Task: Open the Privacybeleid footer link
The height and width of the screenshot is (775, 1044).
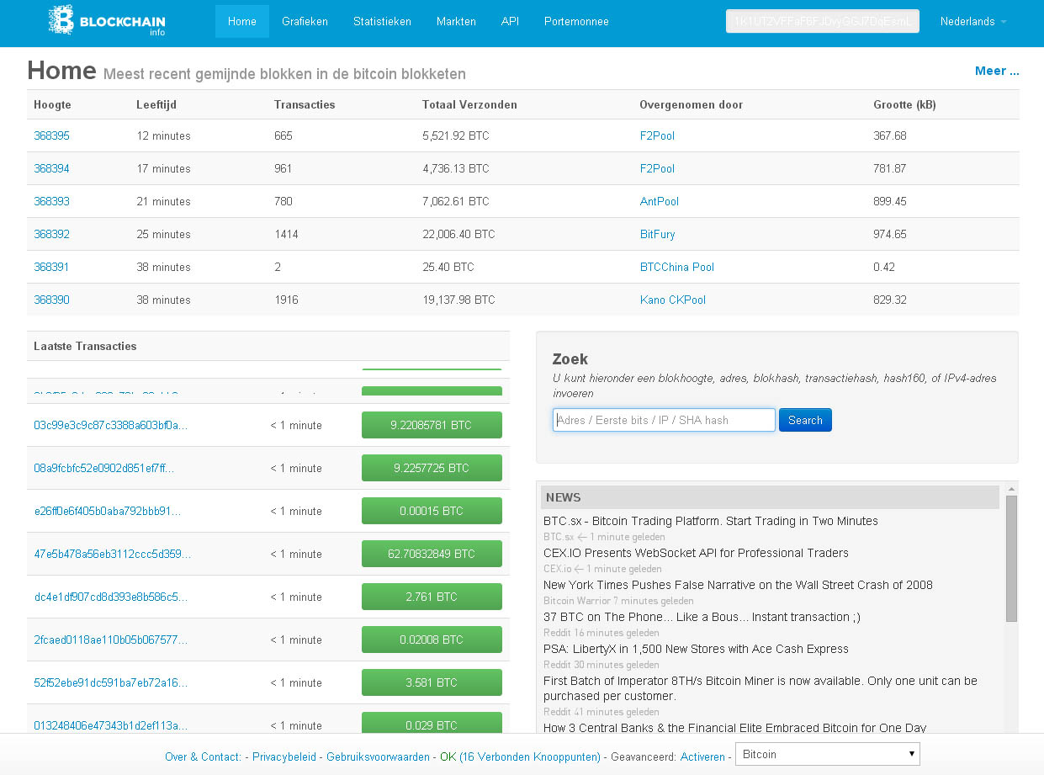Action: click(x=284, y=756)
